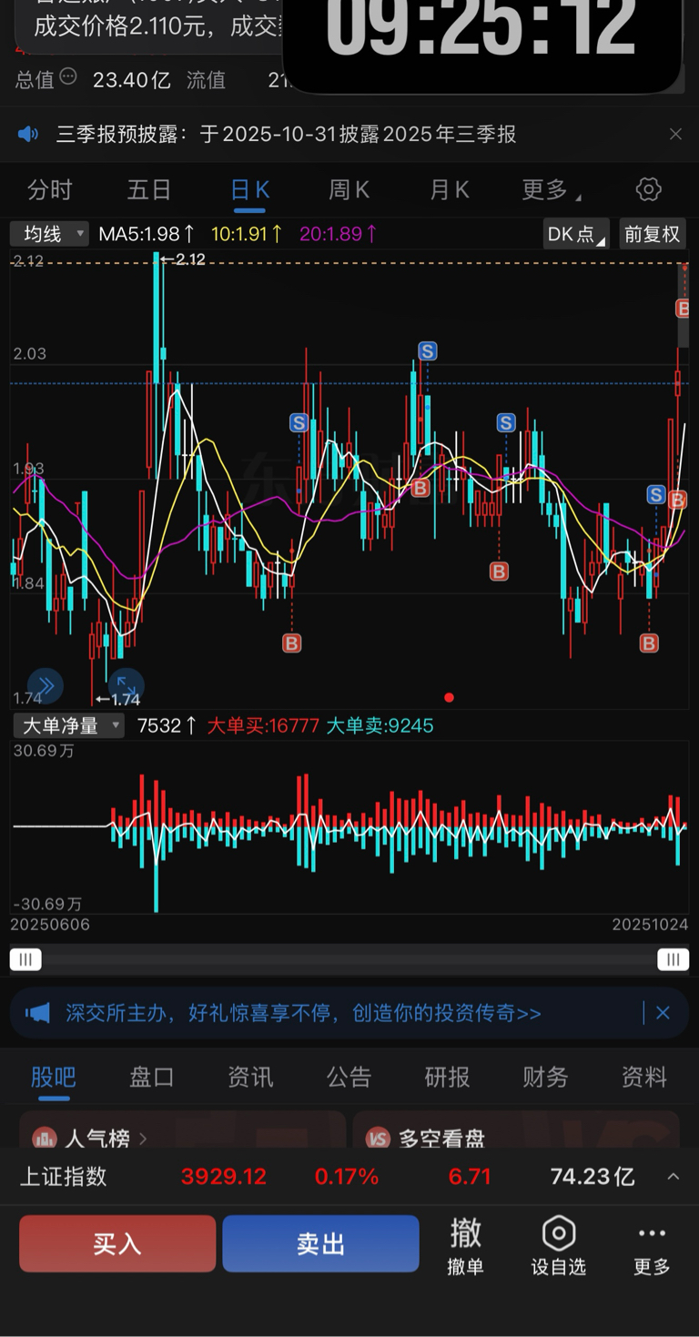Tap the 20251024 end date label
699x1337 pixels.
[652, 925]
